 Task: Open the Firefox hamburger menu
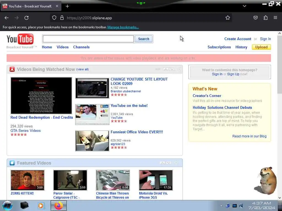coord(275,18)
